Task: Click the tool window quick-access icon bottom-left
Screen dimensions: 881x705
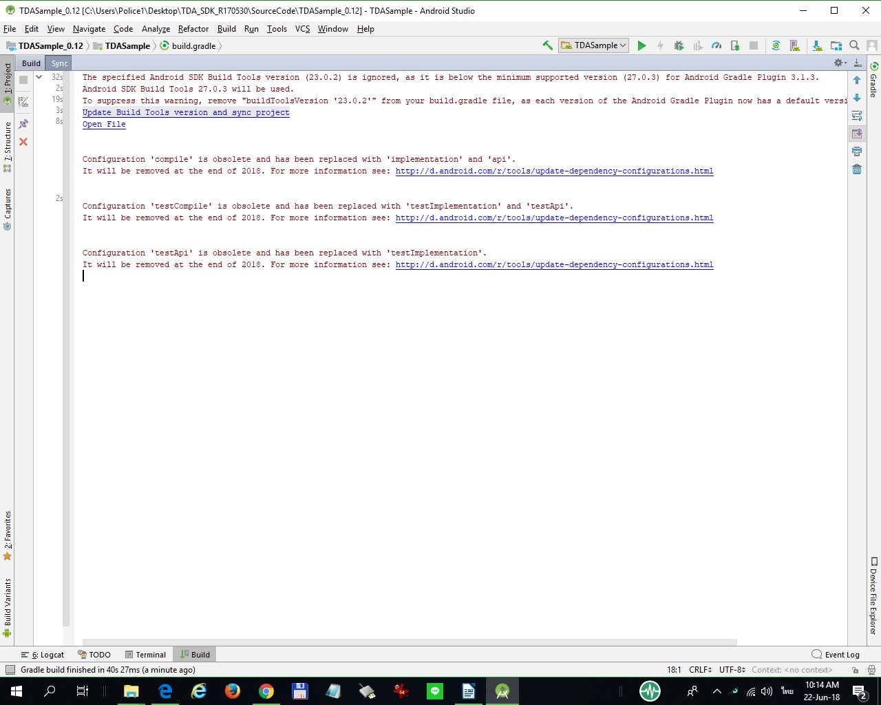Action: (x=10, y=670)
